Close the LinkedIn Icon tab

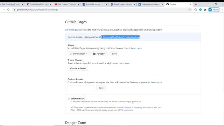coord(162,5)
